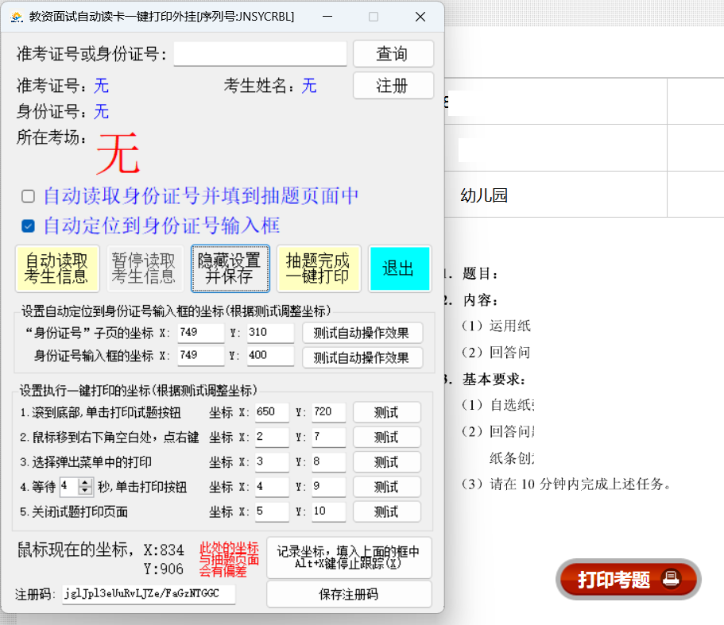Click the 注册 button
This screenshot has width=724, height=625.
(x=393, y=86)
